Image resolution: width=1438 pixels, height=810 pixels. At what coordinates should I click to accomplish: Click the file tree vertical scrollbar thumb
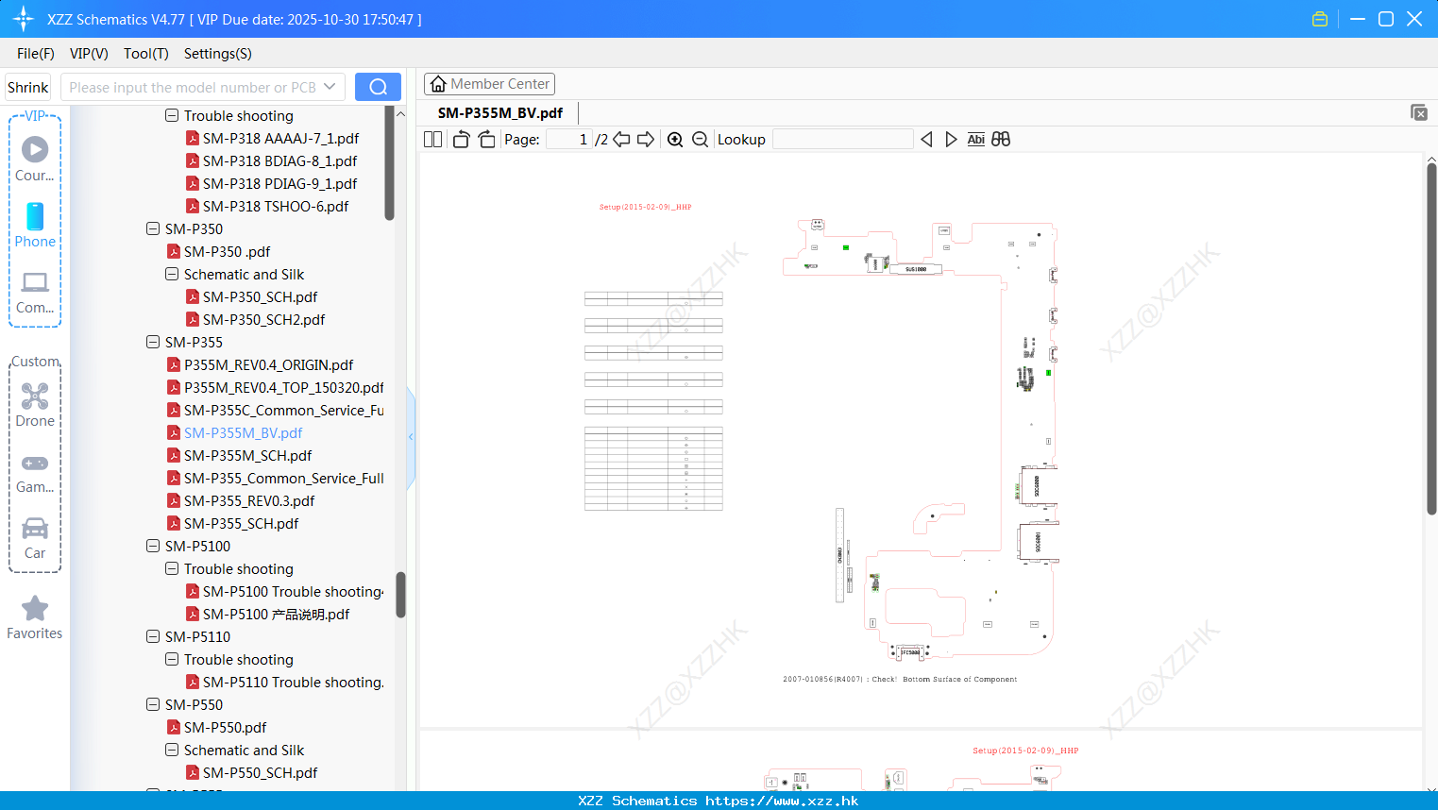[x=400, y=595]
